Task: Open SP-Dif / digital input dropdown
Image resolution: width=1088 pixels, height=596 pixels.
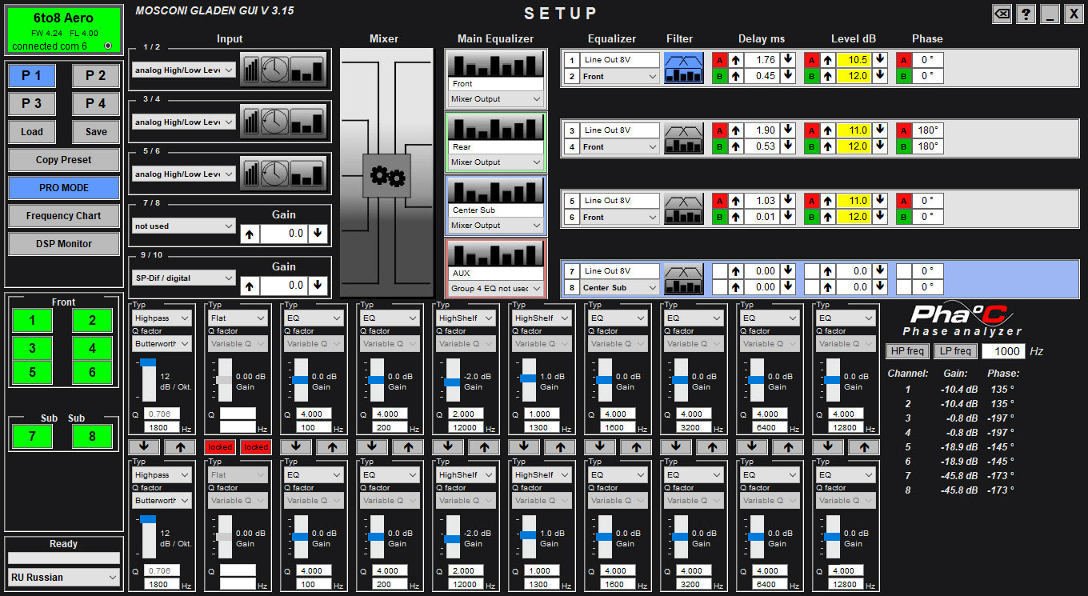Action: pos(184,278)
